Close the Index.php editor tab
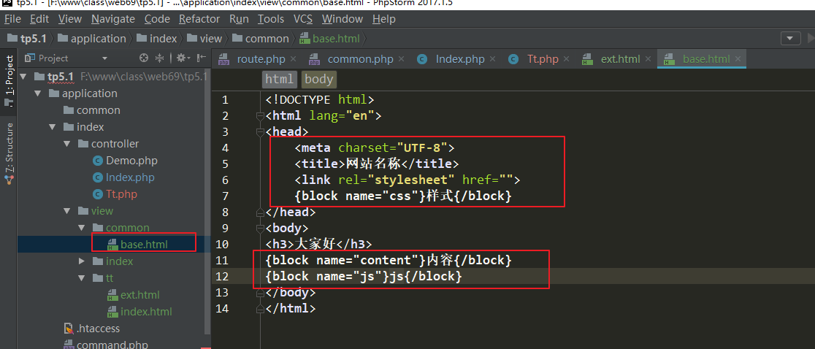Image resolution: width=815 pixels, height=349 pixels. (x=493, y=59)
